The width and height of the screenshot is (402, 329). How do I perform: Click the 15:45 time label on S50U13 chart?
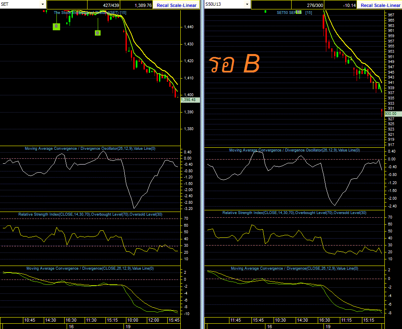(x=258, y=320)
